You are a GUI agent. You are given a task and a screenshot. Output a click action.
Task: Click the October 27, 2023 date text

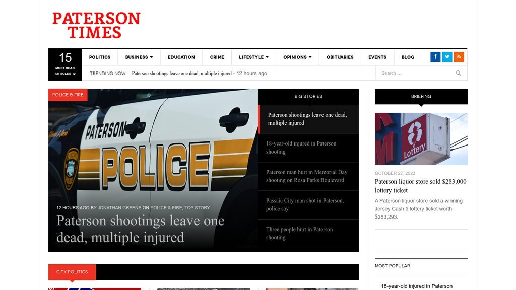pos(395,173)
